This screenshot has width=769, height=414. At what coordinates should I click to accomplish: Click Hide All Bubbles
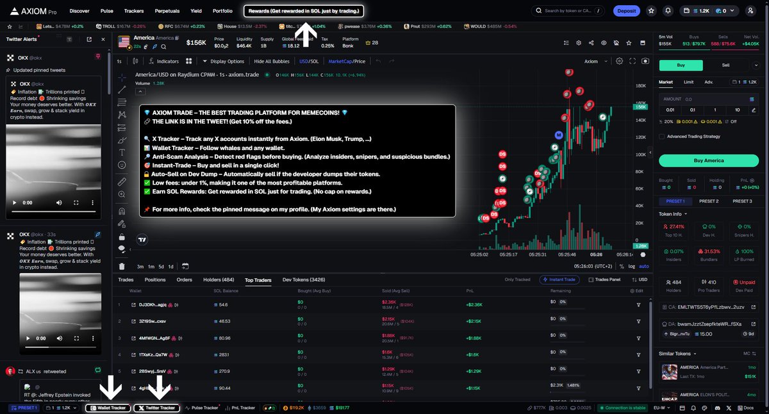(273, 62)
